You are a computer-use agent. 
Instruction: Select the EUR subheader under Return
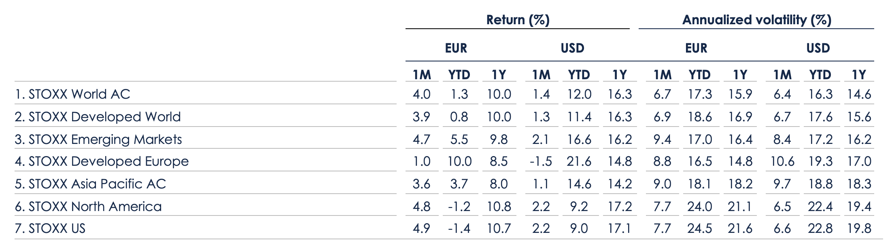click(x=456, y=48)
